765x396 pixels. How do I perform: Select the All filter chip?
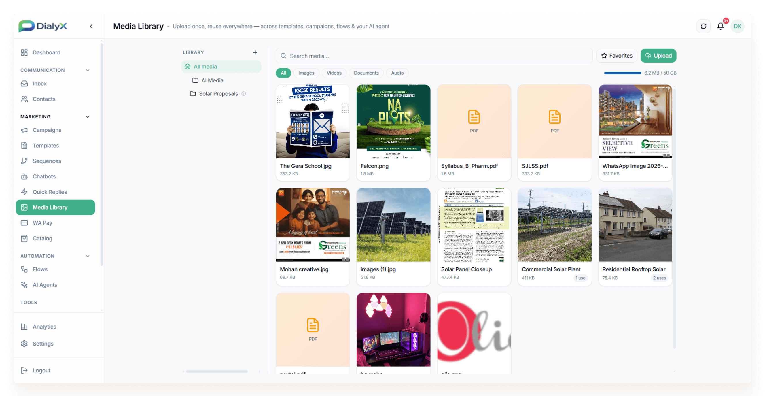tap(283, 73)
